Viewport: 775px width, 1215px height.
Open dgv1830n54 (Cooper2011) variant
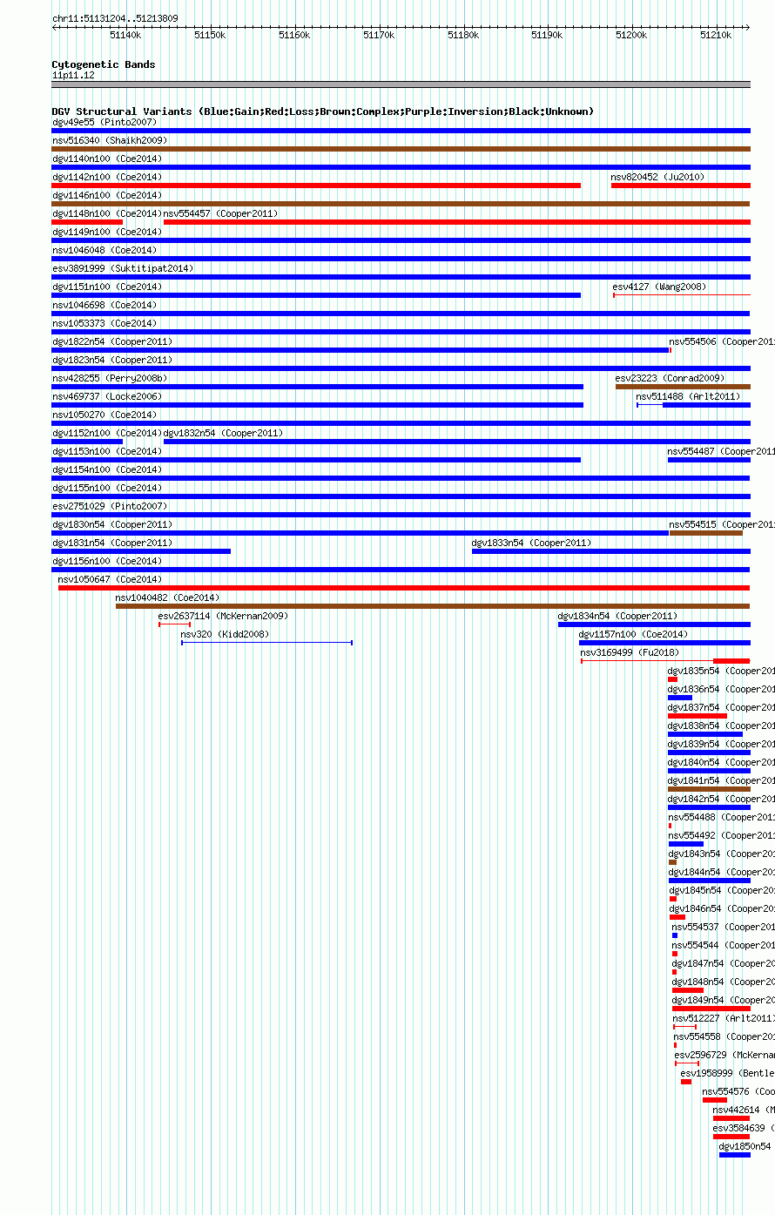pyautogui.click(x=112, y=524)
